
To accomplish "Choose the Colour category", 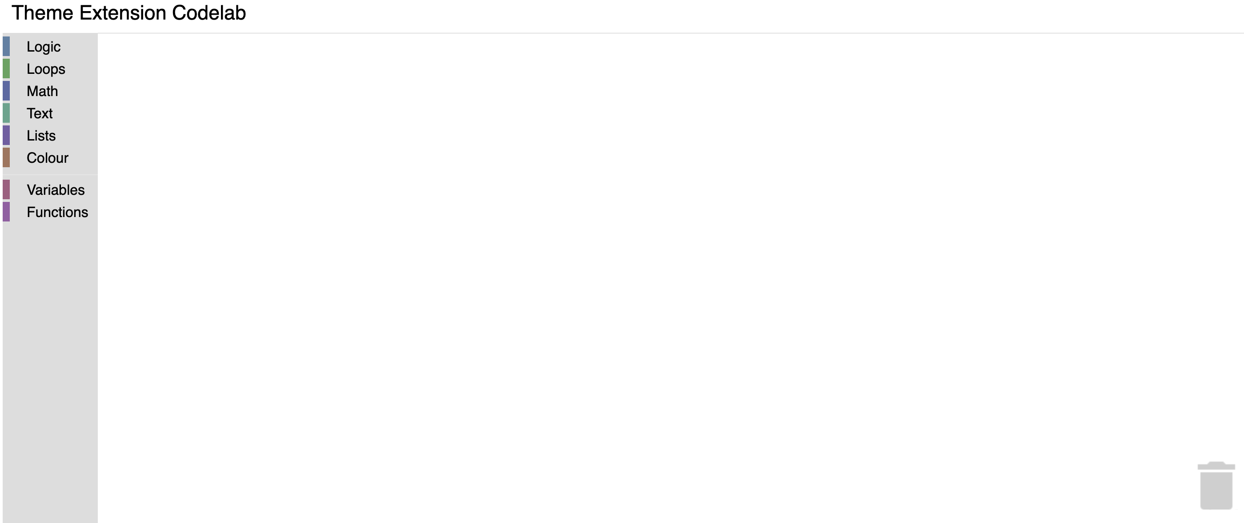I will [50, 157].
